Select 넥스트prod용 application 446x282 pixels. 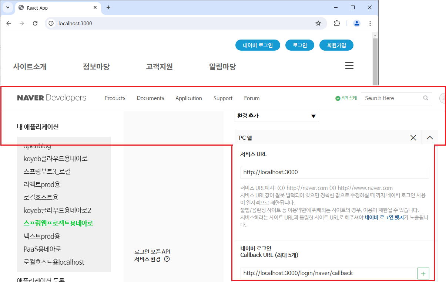click(42, 236)
